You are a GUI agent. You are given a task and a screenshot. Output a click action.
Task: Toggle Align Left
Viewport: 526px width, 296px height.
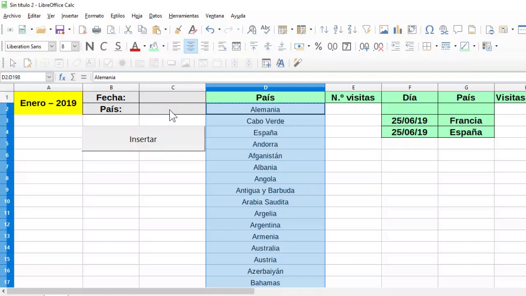click(x=176, y=46)
